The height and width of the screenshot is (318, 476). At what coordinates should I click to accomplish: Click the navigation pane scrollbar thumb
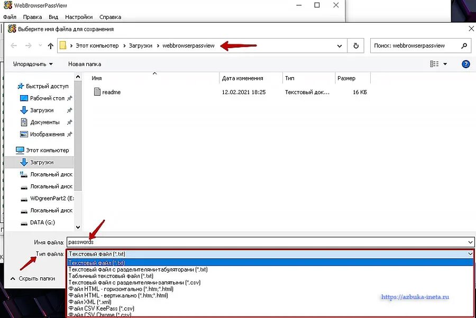pyautogui.click(x=78, y=136)
